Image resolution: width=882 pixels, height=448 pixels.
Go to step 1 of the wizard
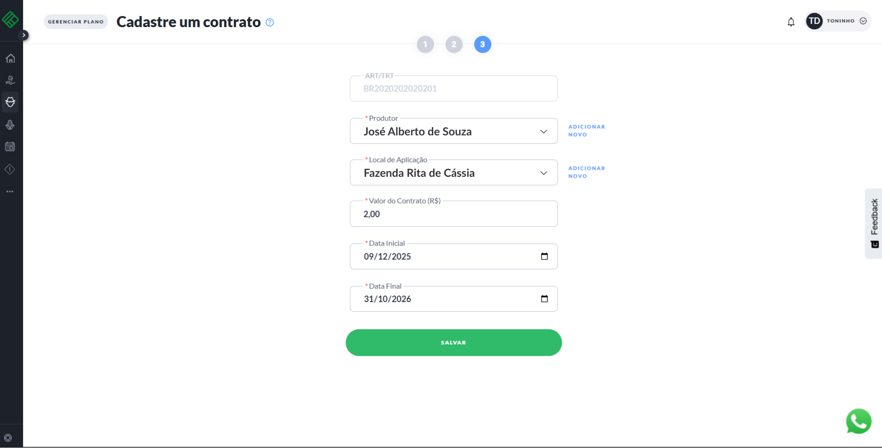[425, 45]
